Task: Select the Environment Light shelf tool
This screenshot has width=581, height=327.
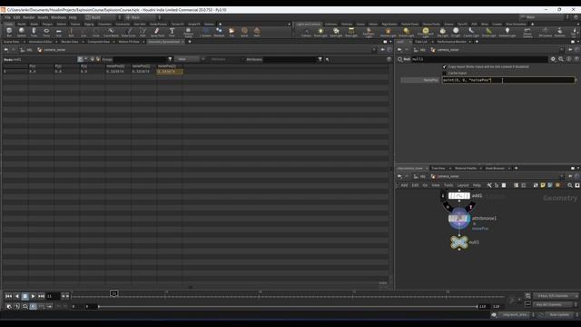Action: coord(426,33)
